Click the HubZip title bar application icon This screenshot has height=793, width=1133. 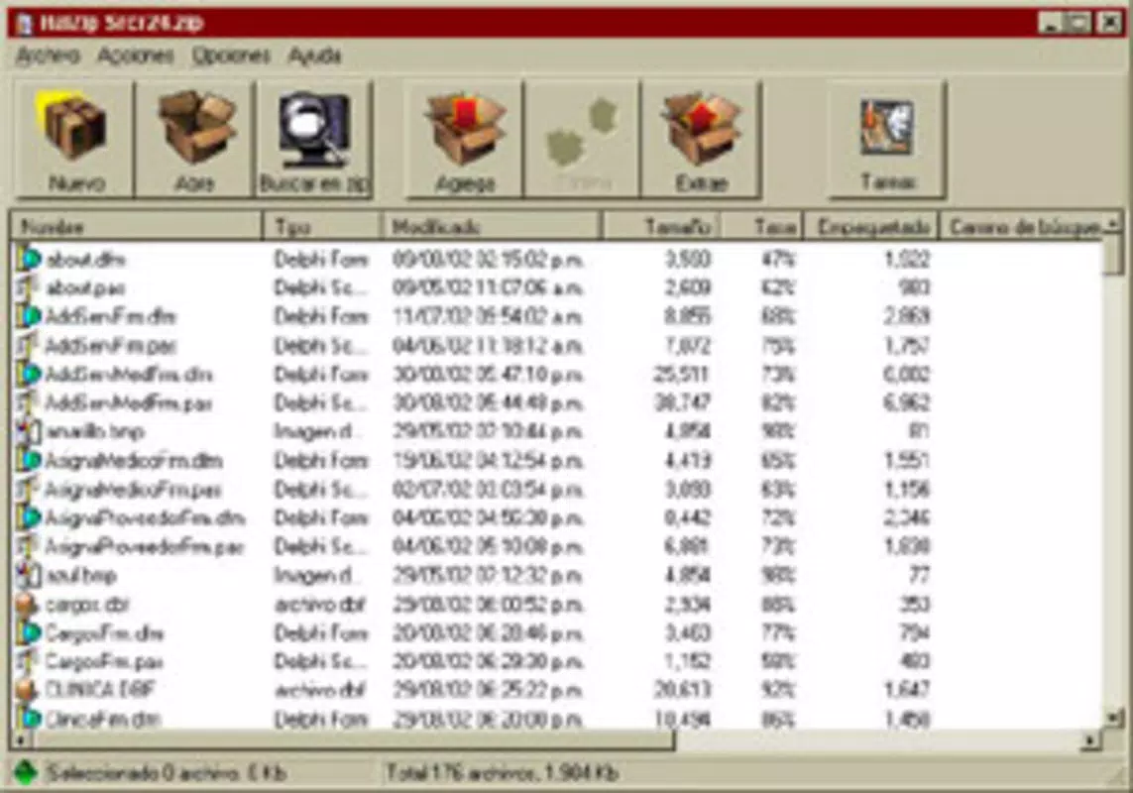pos(25,23)
